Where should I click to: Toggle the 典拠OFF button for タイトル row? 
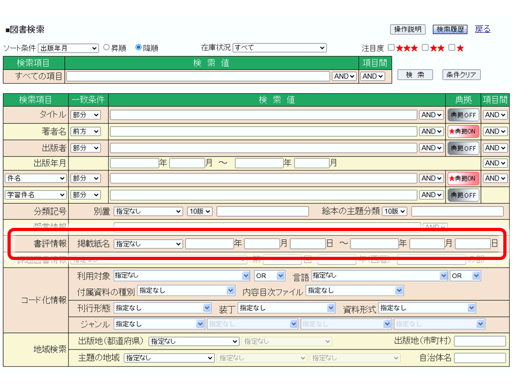(463, 115)
